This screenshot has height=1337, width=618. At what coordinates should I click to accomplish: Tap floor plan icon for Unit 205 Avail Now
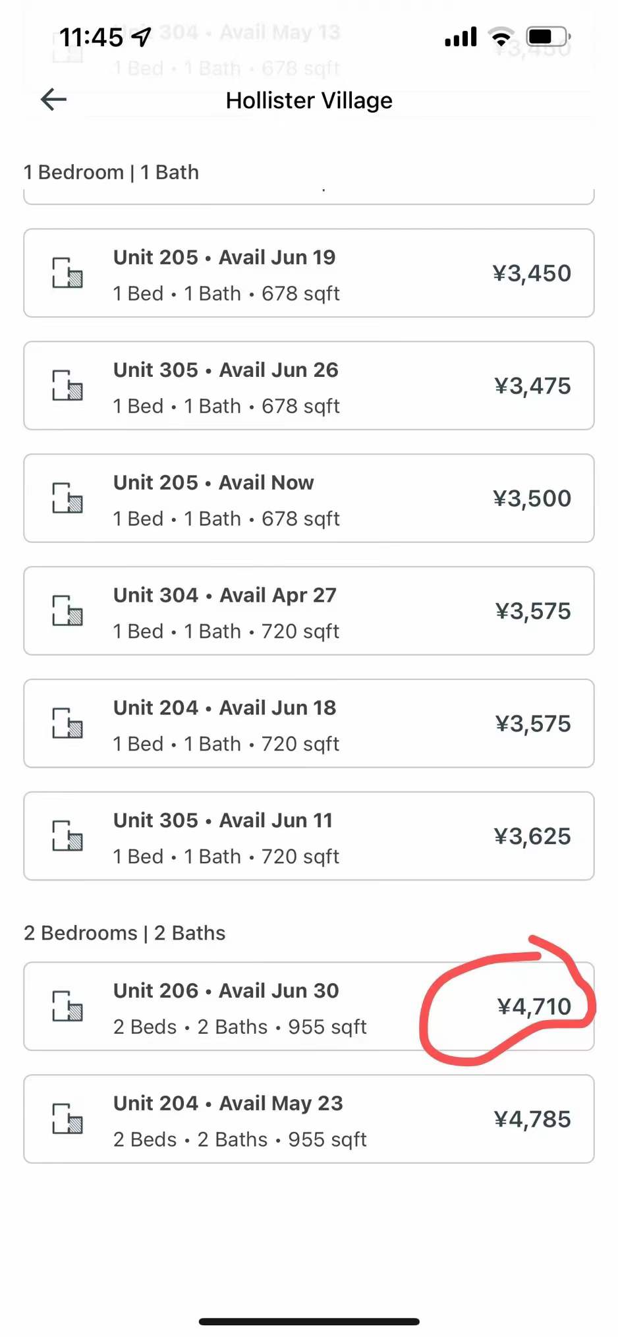[x=67, y=498]
